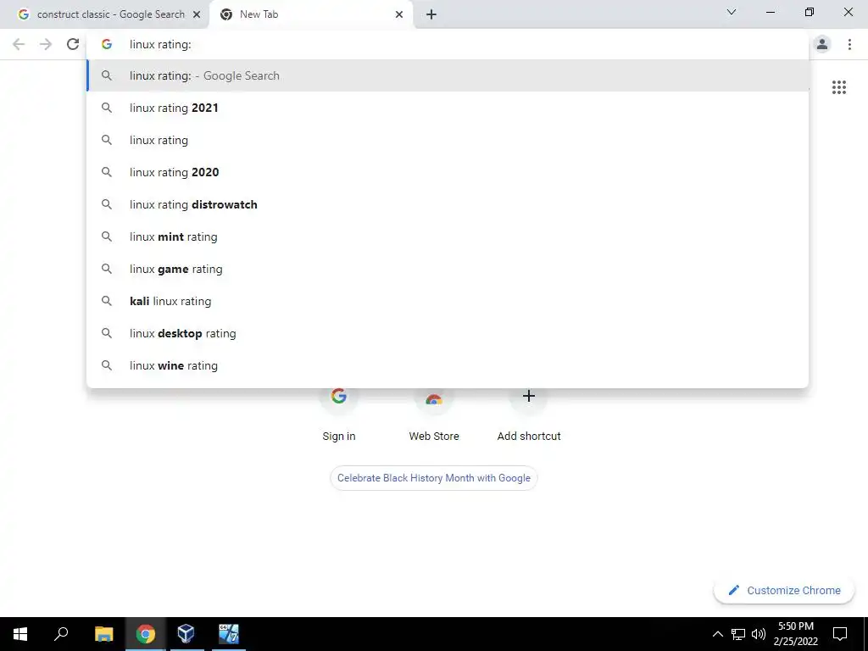Pick the 'linux desktop rating' suggestion

tap(448, 333)
